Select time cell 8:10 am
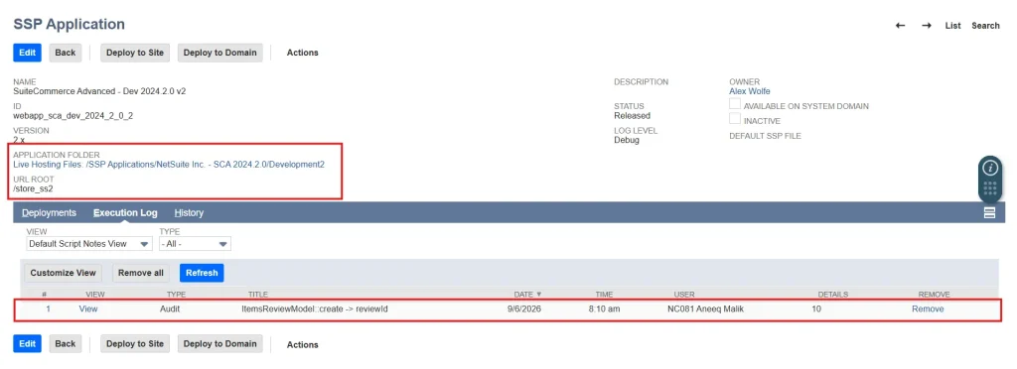The image size is (1017, 369). 604,308
